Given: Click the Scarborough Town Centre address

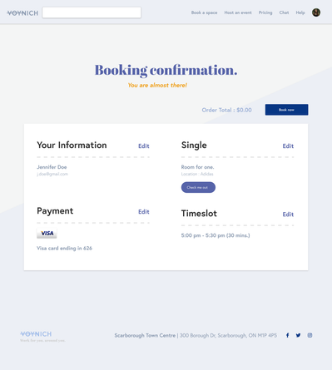Looking at the screenshot, I should point(196,335).
